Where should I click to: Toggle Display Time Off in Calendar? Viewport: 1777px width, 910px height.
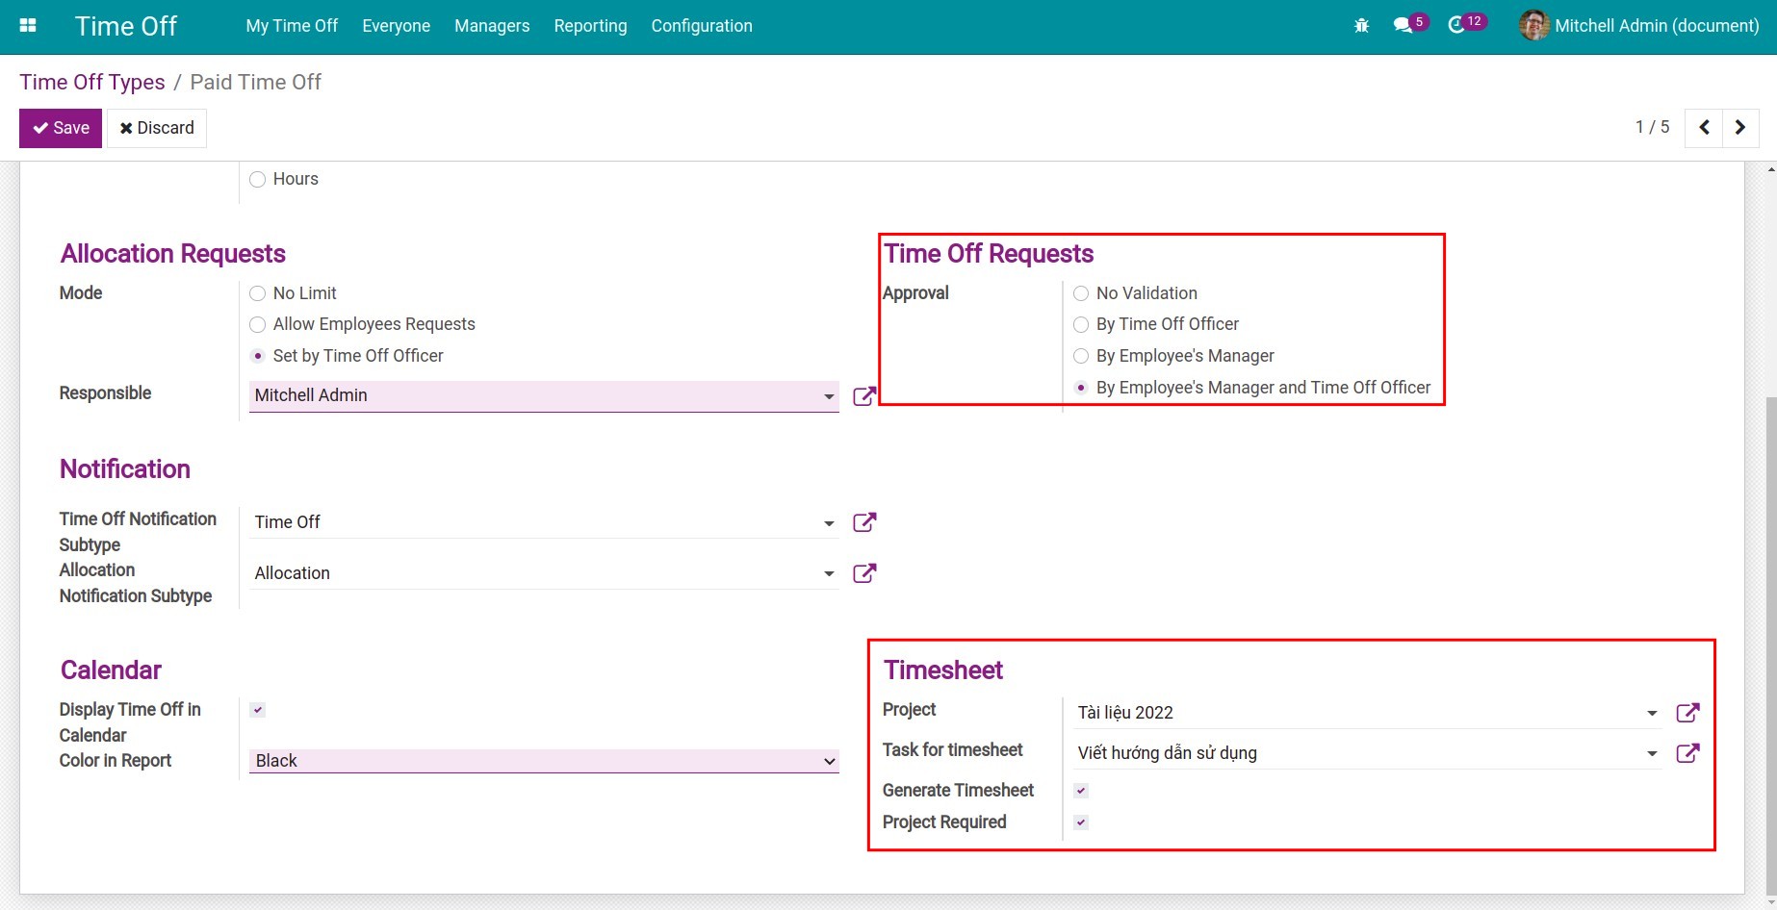pyautogui.click(x=257, y=709)
